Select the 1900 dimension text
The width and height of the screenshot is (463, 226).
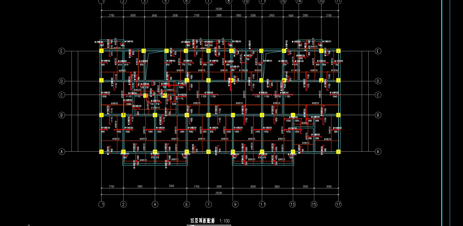pos(291,16)
